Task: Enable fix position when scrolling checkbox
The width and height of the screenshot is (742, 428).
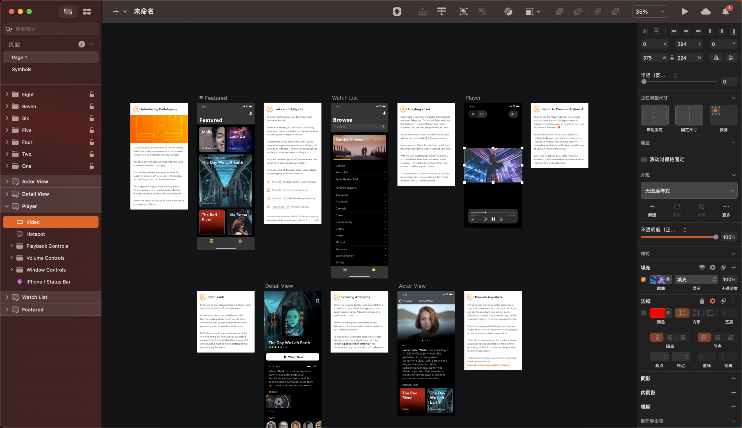Action: pos(644,159)
